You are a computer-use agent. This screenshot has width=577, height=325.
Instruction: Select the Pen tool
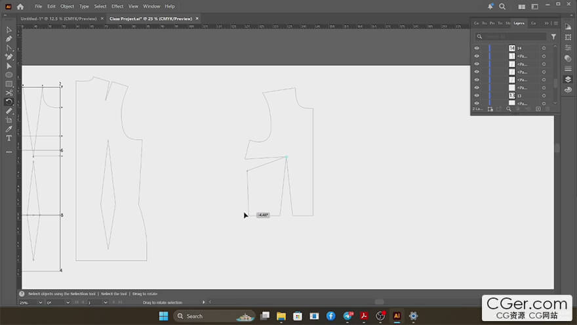point(9,39)
